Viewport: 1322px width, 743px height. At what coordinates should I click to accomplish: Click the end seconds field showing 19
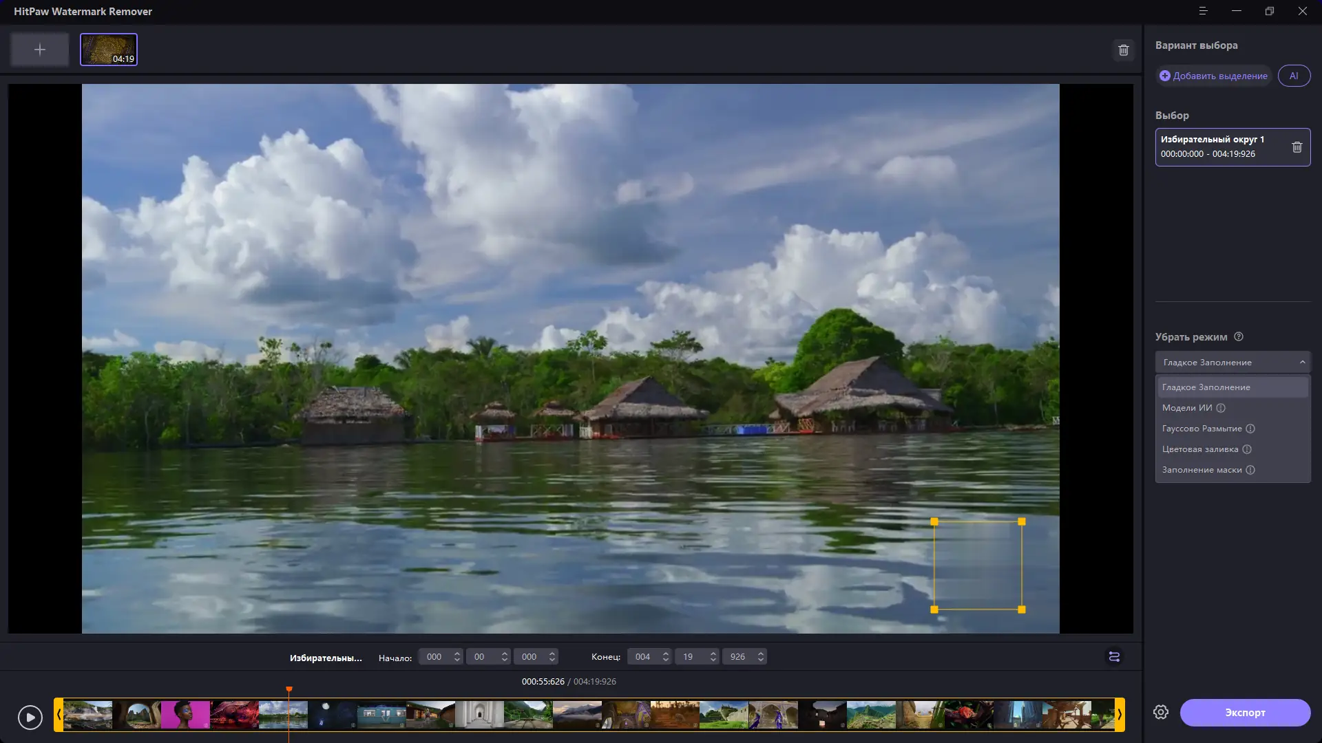pos(688,657)
